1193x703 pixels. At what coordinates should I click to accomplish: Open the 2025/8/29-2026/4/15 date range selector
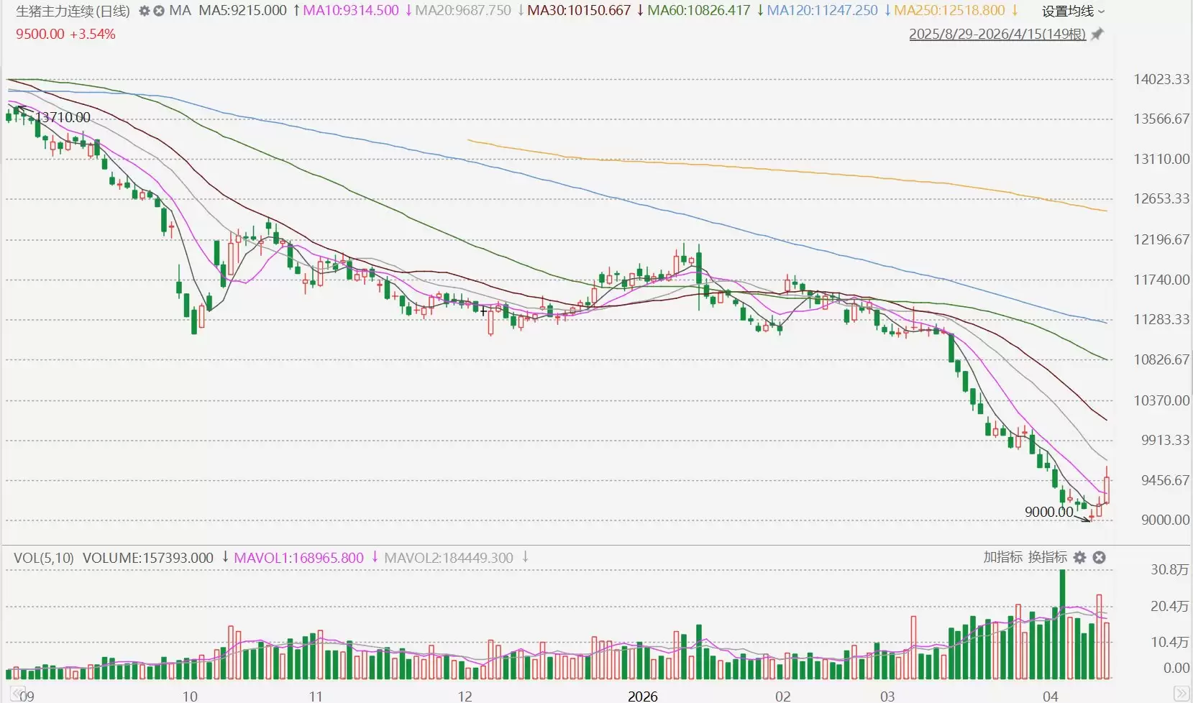point(997,34)
